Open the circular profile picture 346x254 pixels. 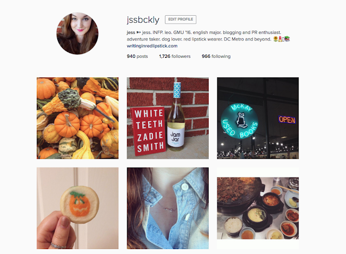[x=77, y=34]
